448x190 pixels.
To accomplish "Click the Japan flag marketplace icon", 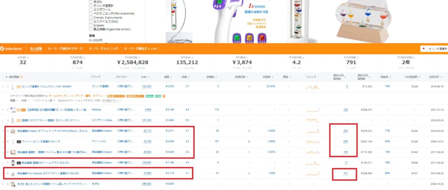I will 424,49.
